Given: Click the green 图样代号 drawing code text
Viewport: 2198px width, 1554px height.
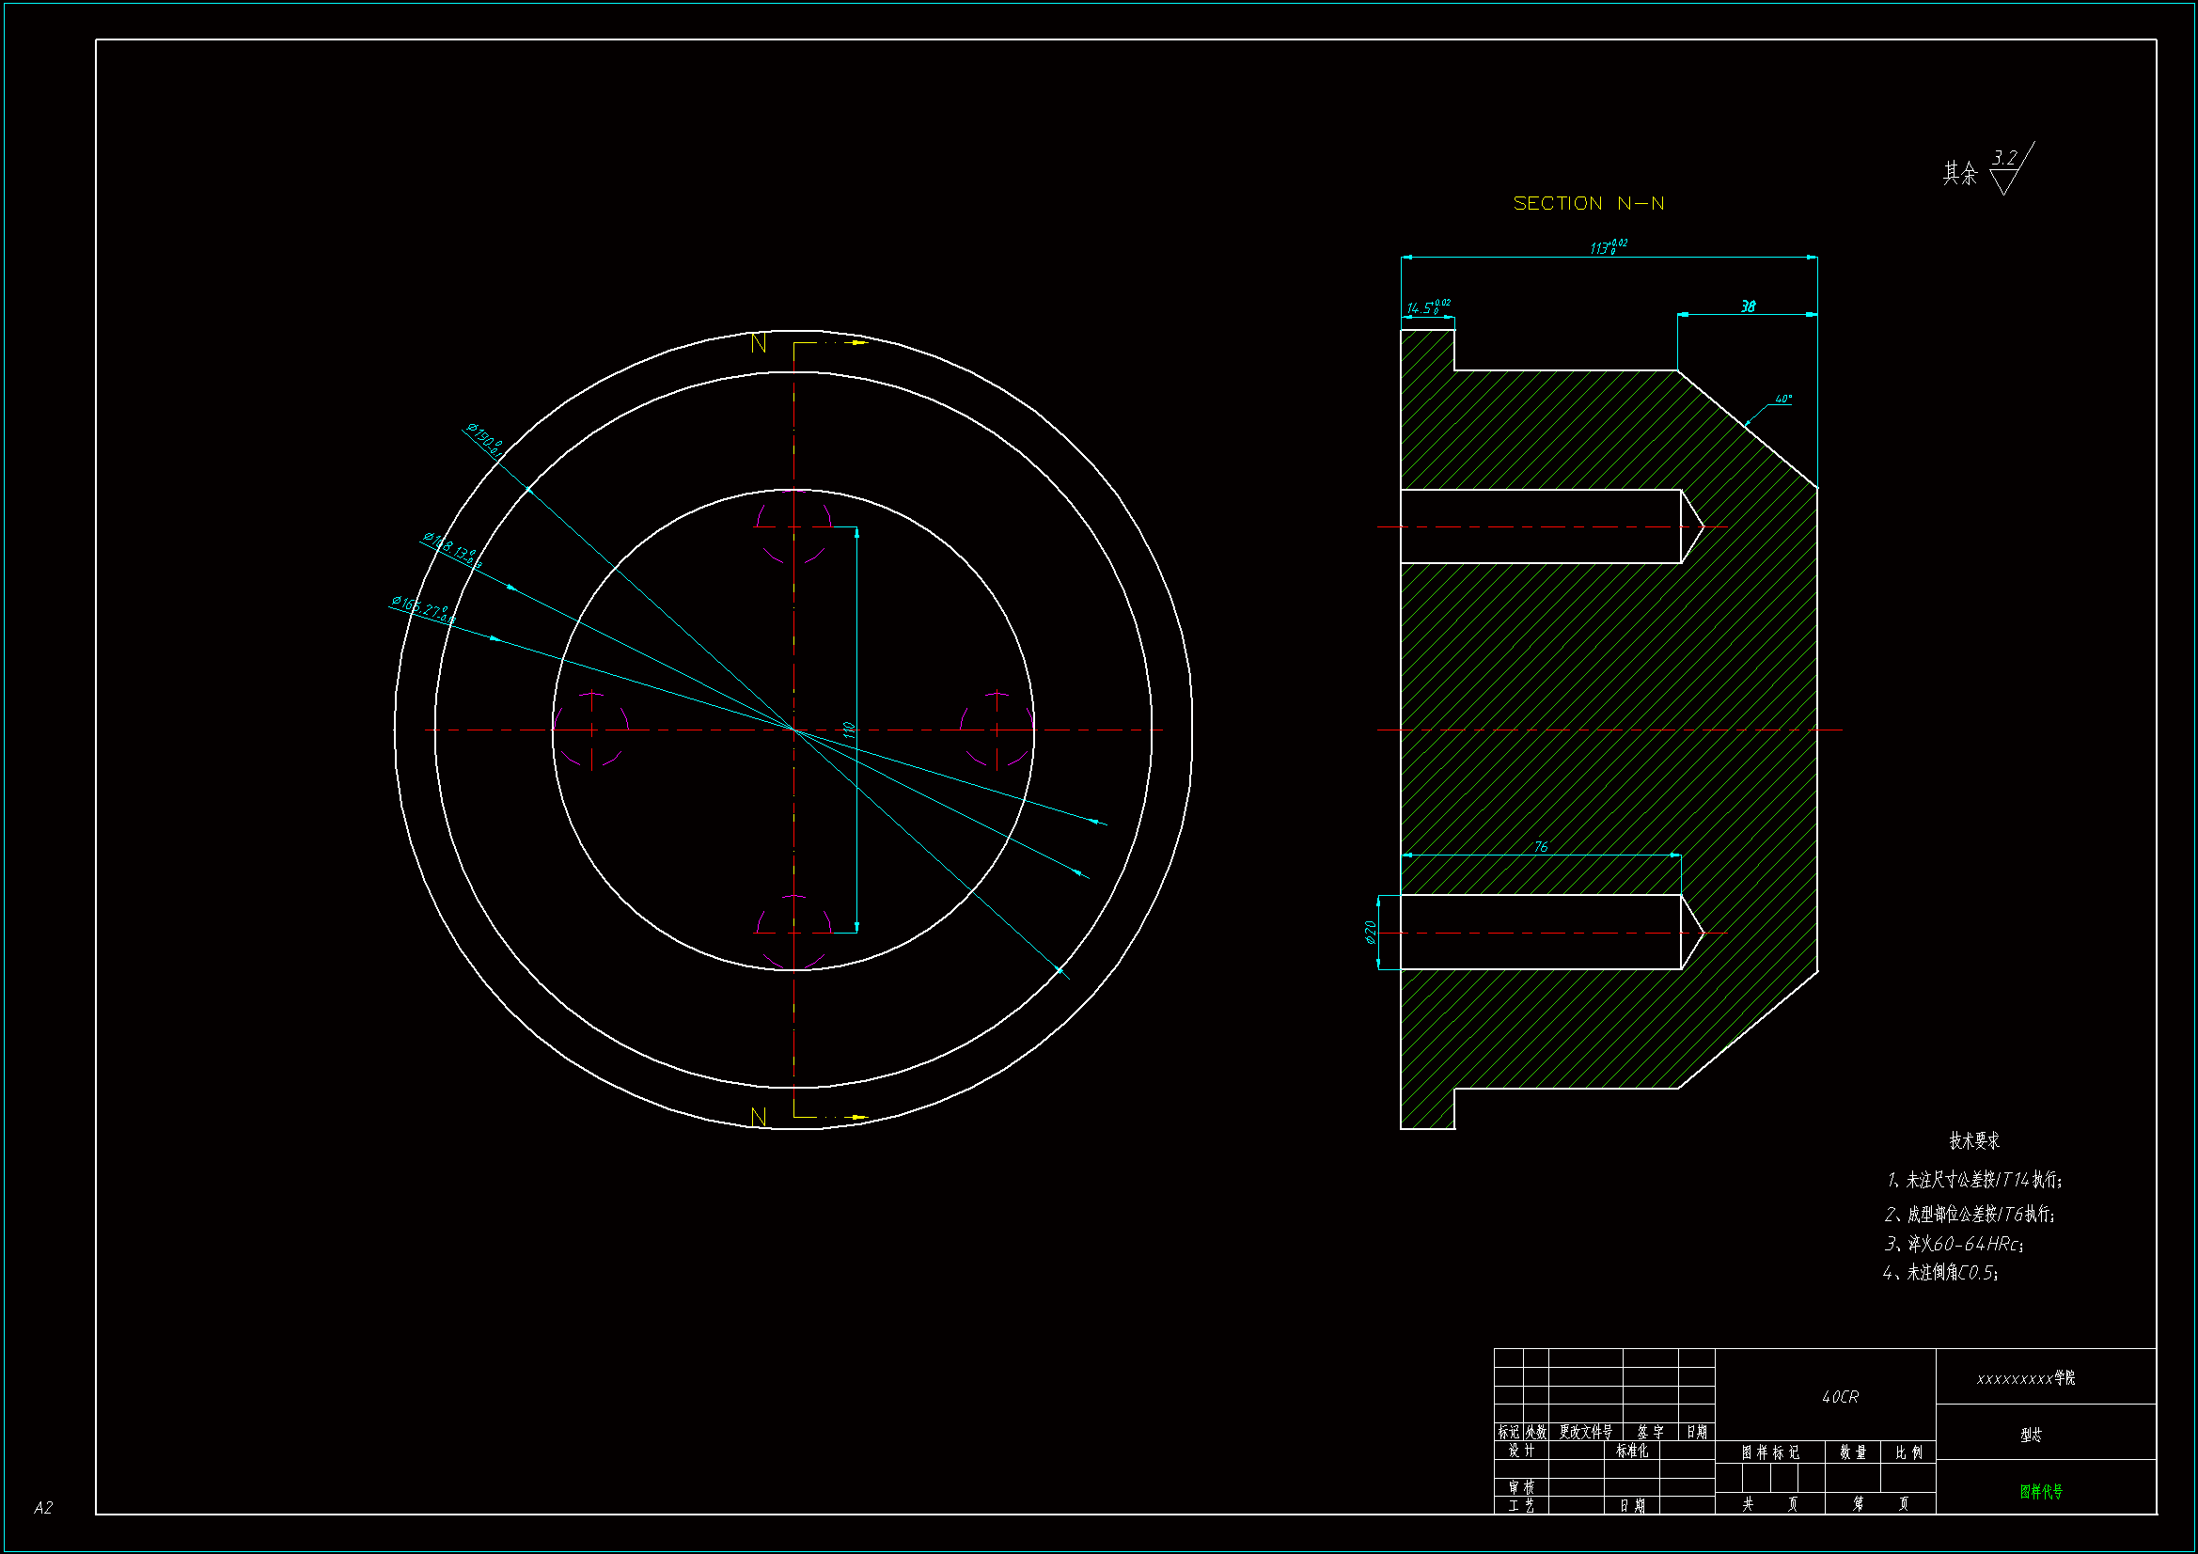Looking at the screenshot, I should pos(2040,1491).
